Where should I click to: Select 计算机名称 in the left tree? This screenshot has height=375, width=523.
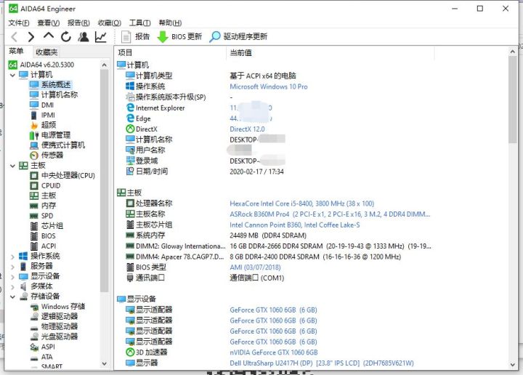click(60, 94)
